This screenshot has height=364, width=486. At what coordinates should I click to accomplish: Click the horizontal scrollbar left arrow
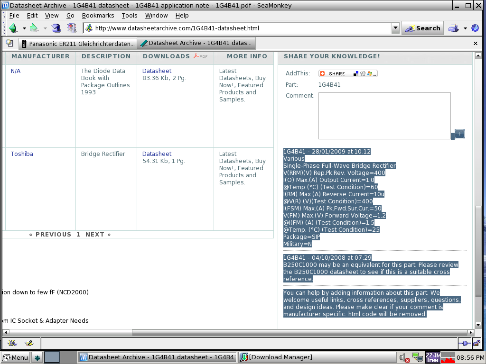coord(6,332)
